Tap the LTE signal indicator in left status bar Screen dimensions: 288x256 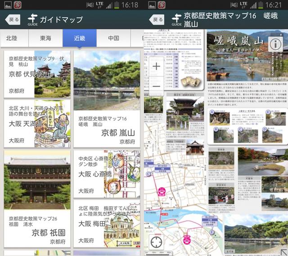point(100,5)
